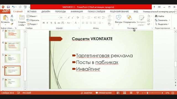Click Создать слайд new slide button

click(x=22, y=20)
